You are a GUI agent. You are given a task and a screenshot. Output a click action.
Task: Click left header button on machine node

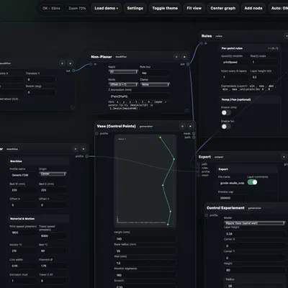(76, 149)
